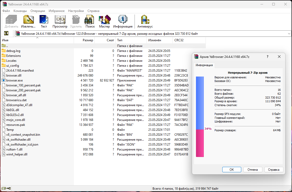This screenshot has width=292, height=192.
Task: Open the Файл menu
Action: tap(6, 11)
